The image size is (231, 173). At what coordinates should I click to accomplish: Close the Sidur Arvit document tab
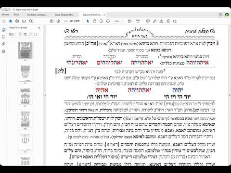104,15
